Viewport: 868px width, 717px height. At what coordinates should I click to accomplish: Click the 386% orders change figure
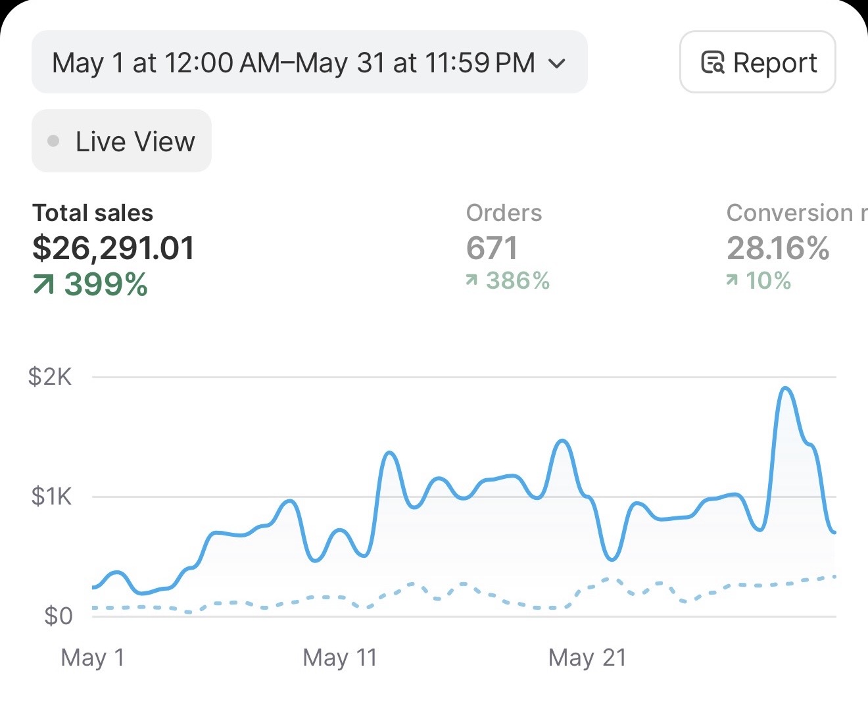518,281
